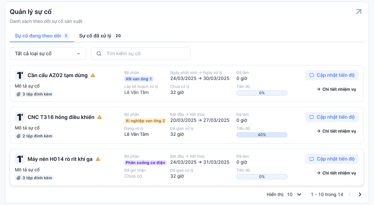
Task: Click the logo icon of CNC T316 incident
Action: [x=20, y=117]
